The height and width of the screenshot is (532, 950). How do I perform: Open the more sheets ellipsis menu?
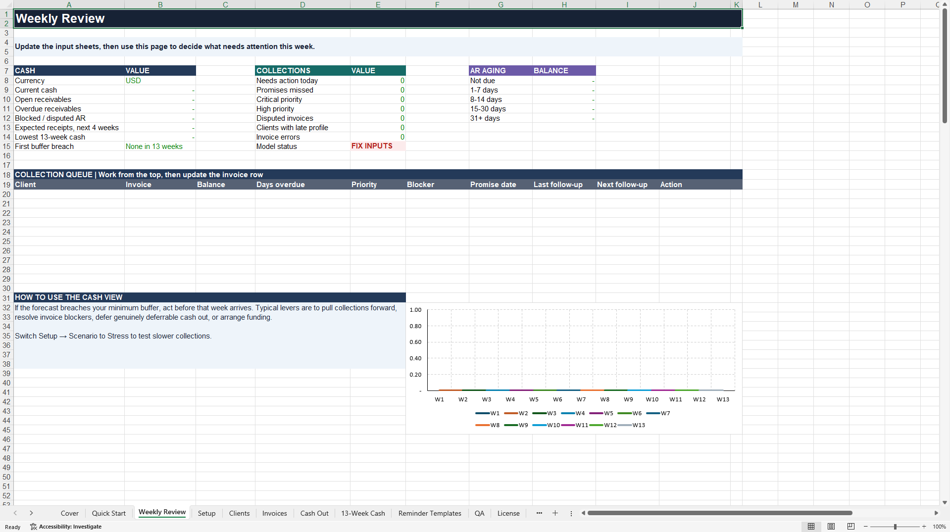(539, 513)
